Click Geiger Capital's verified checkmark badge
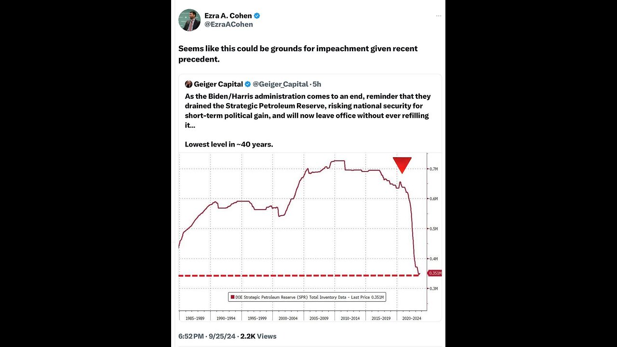This screenshot has height=347, width=617. 248,84
